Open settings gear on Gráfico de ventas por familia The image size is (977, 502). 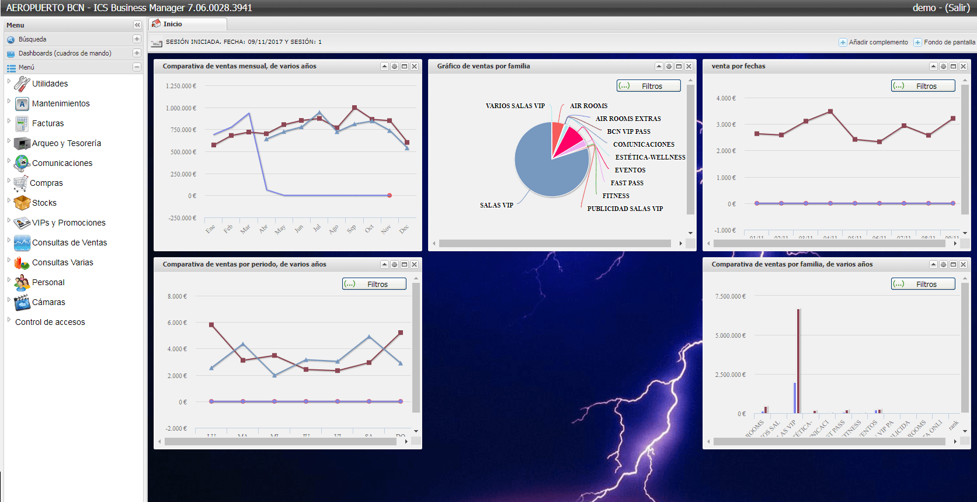669,67
